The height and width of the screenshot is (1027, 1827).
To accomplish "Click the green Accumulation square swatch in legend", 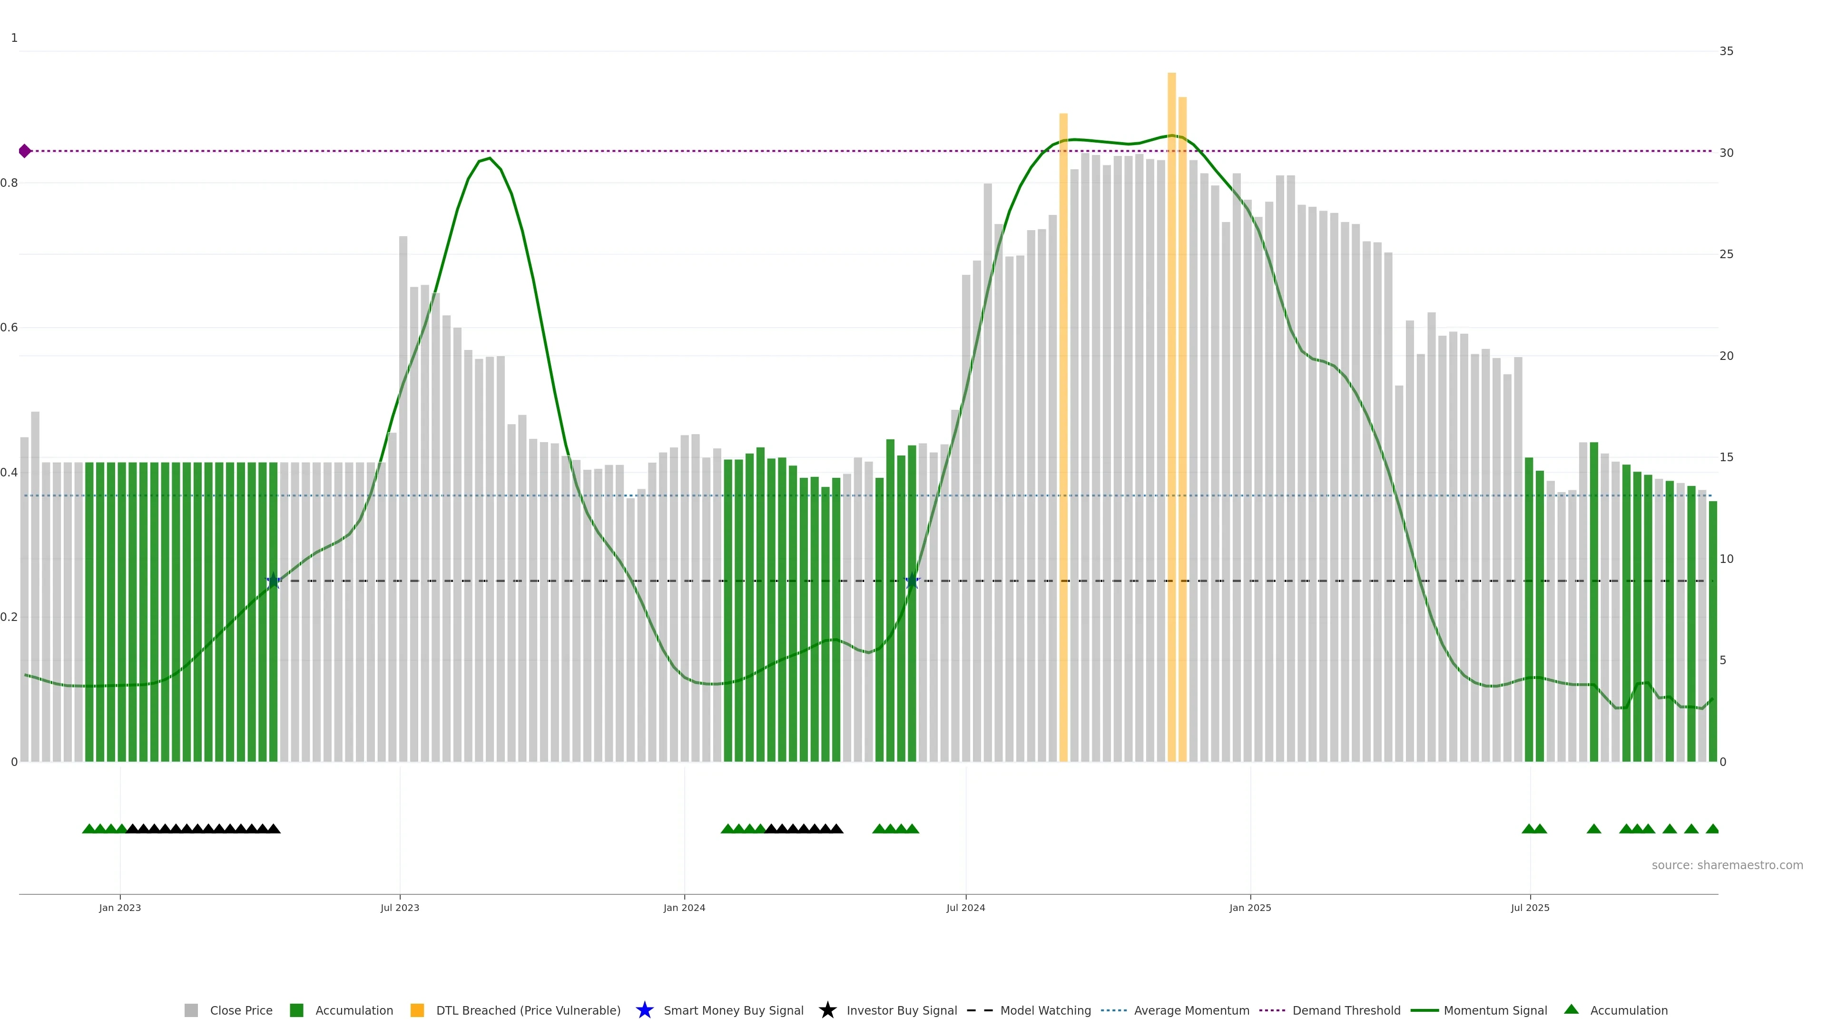I will coord(296,1010).
